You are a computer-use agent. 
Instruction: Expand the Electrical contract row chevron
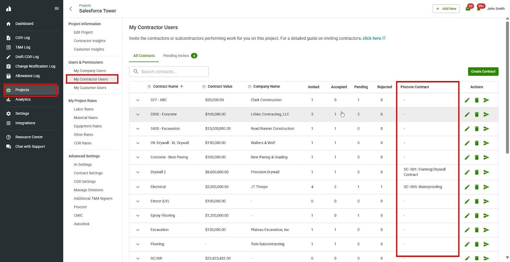tap(138, 187)
